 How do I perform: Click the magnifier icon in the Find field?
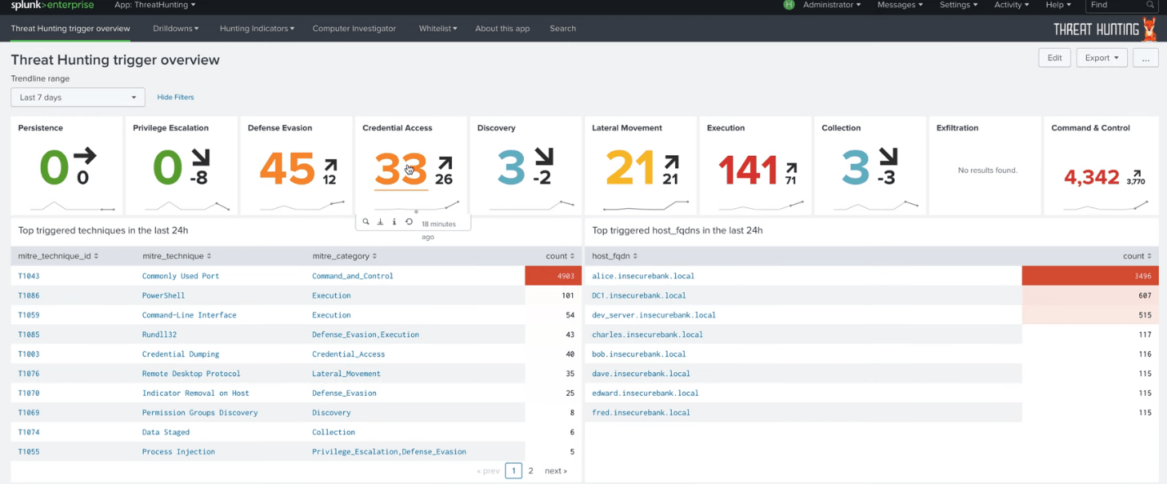click(x=1150, y=5)
